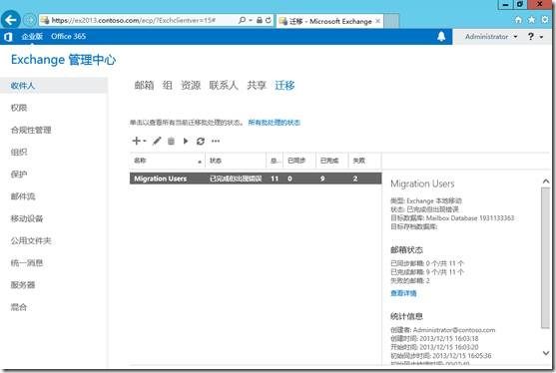This screenshot has width=556, height=373.
Task: Click the Resume play arrow icon
Action: (x=186, y=141)
